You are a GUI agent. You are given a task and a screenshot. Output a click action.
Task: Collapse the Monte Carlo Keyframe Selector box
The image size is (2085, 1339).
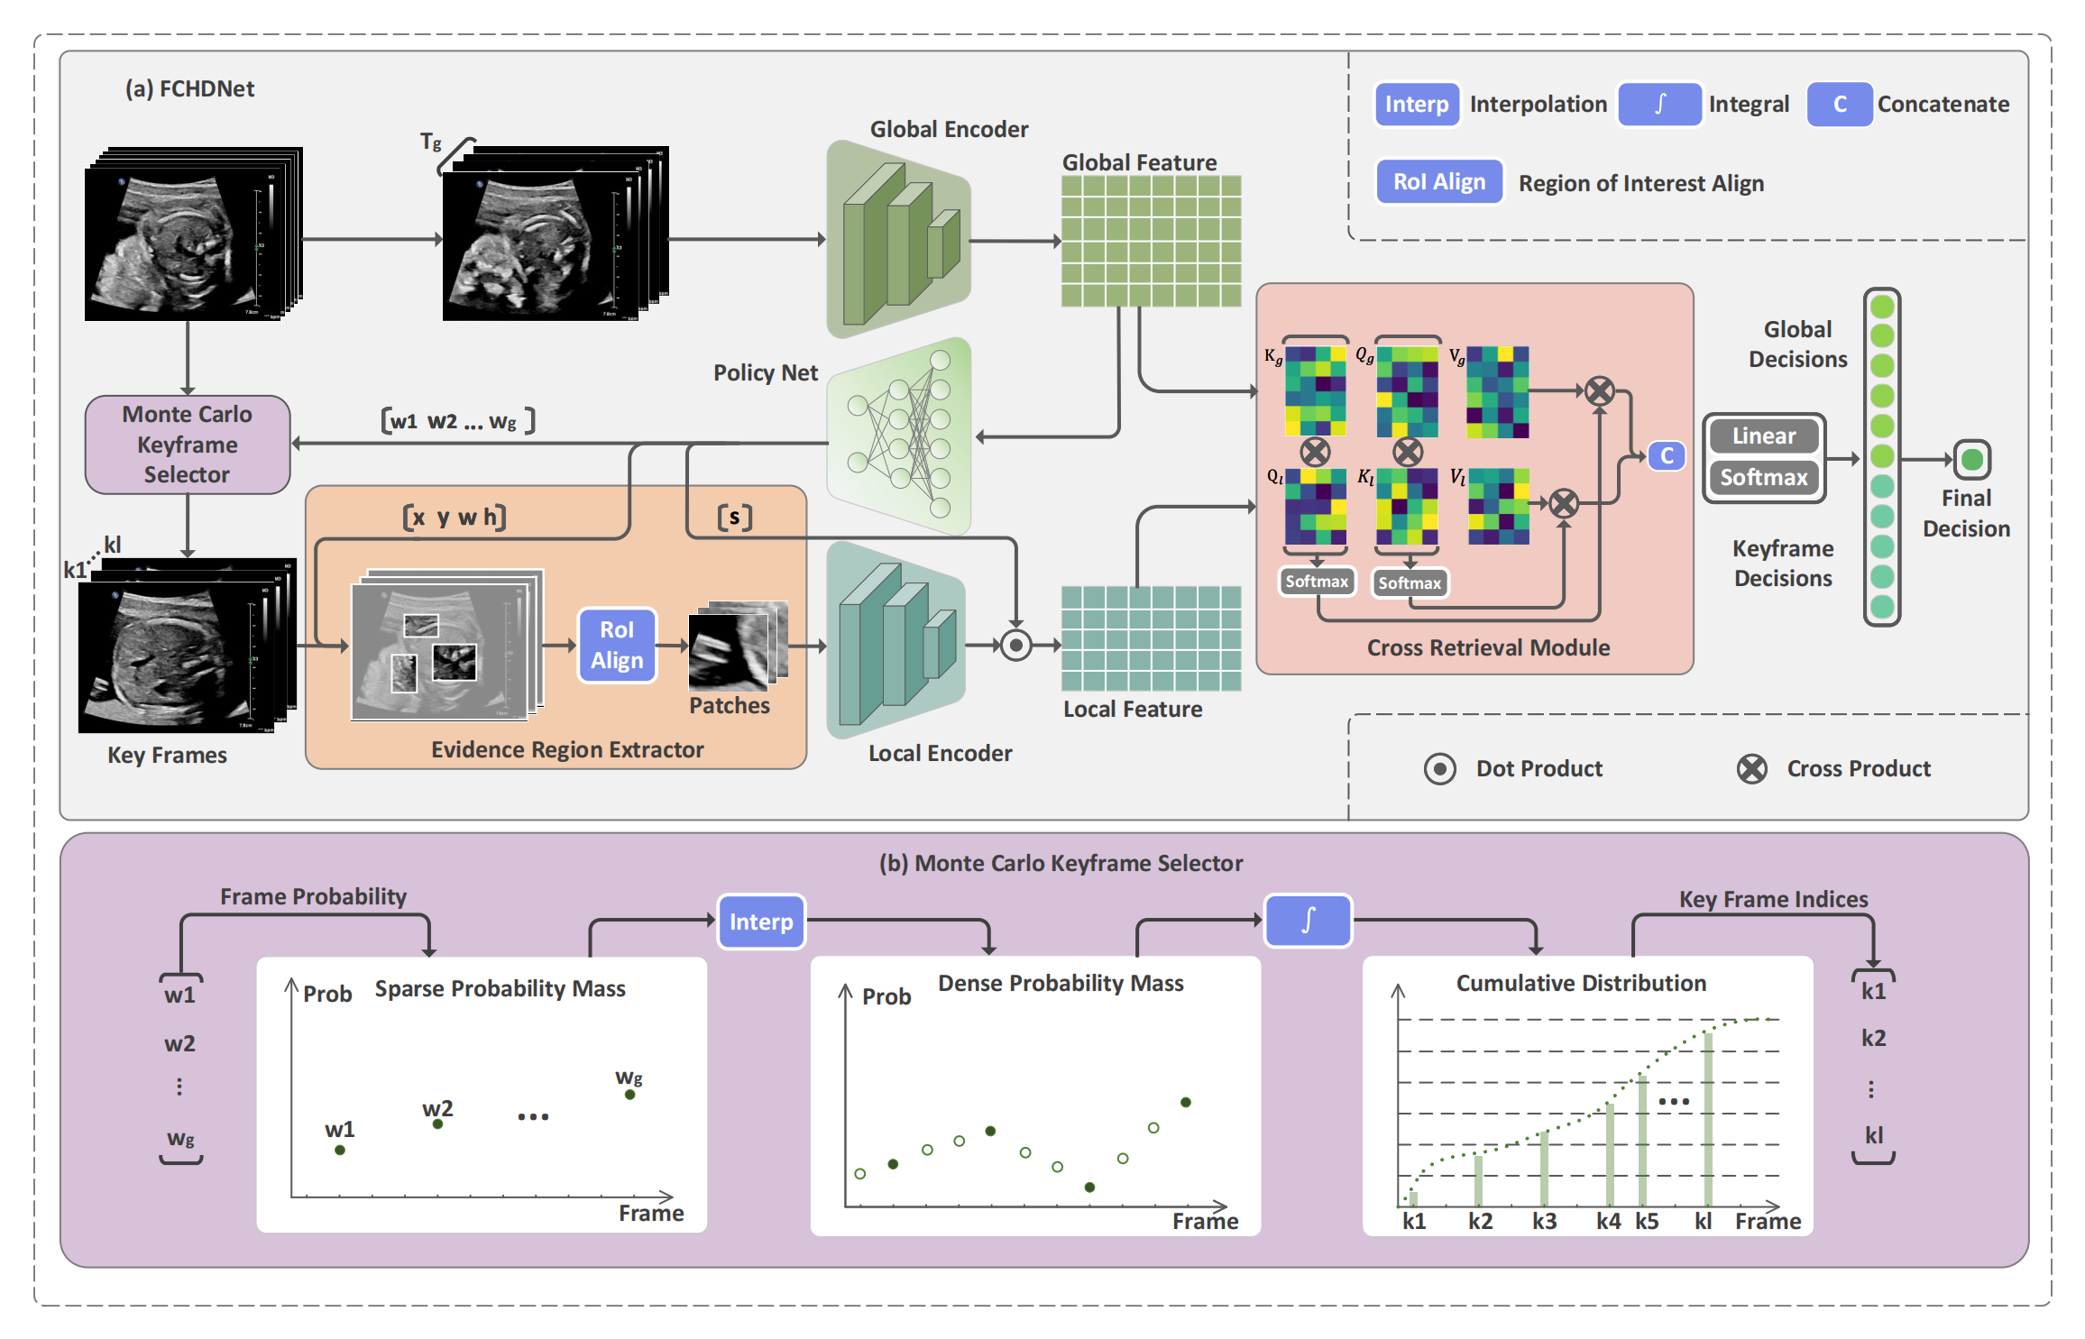186,444
